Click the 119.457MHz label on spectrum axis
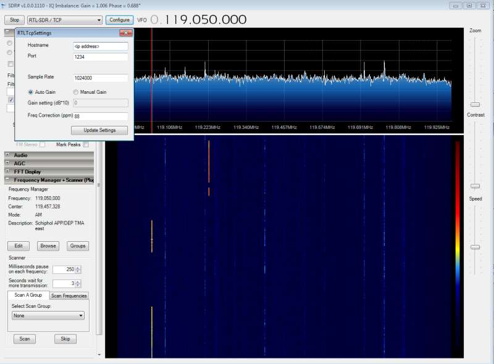 (x=284, y=127)
